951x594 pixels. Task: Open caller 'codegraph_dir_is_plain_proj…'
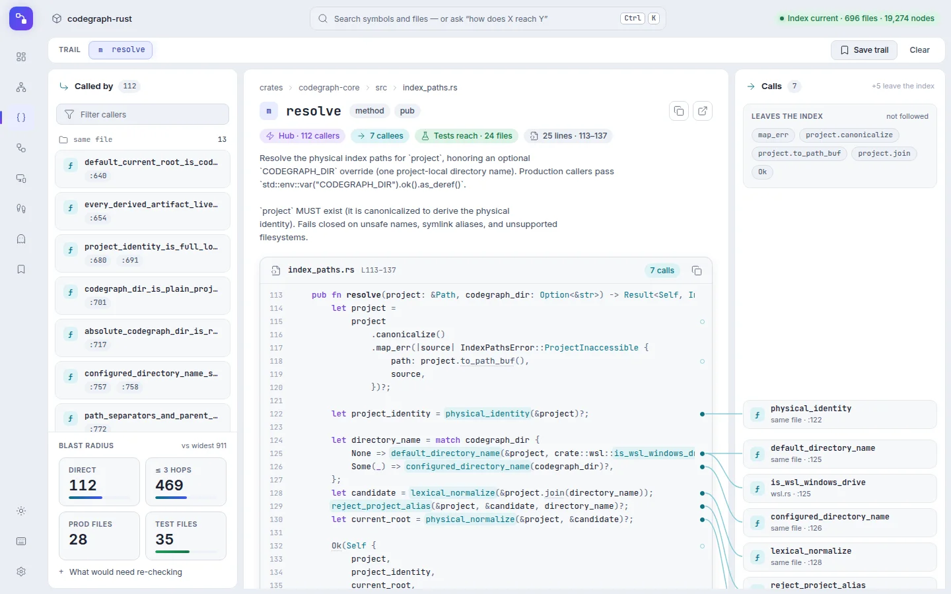[143, 296]
